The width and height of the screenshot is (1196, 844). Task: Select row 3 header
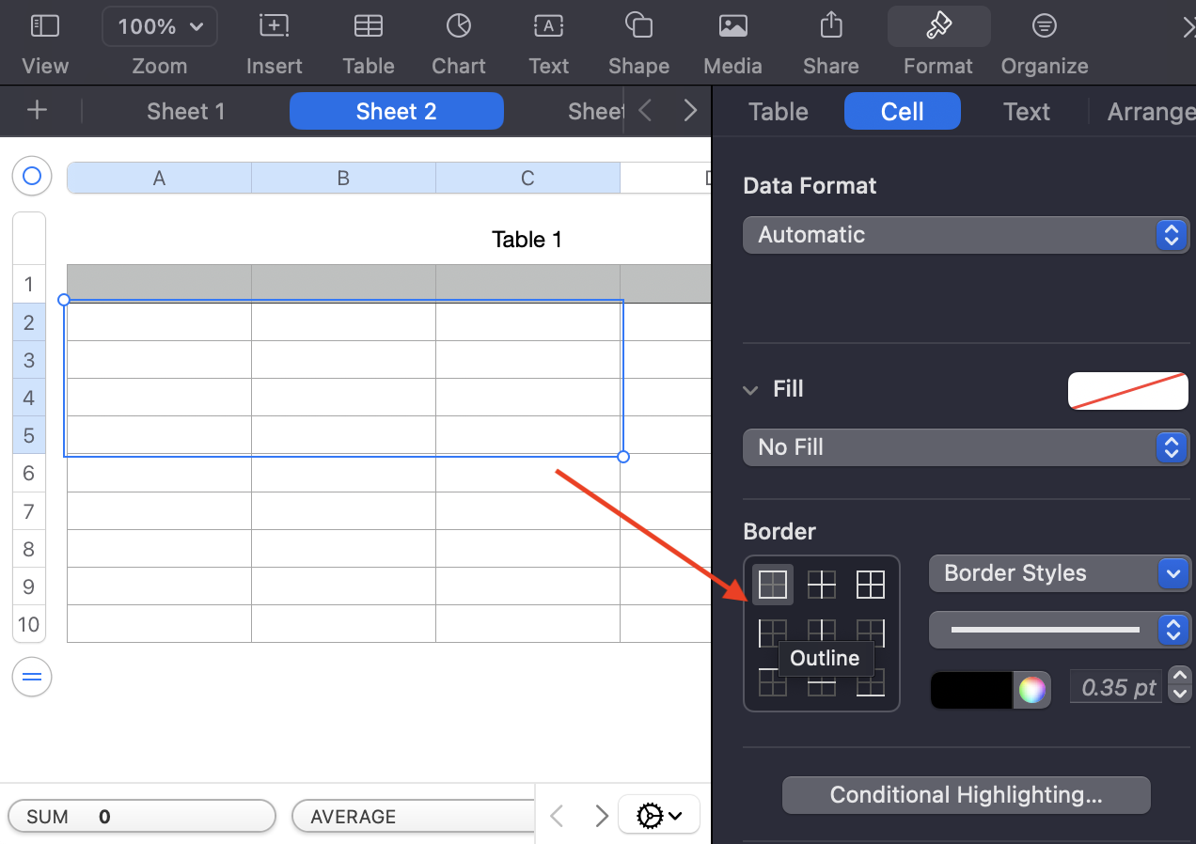29,360
